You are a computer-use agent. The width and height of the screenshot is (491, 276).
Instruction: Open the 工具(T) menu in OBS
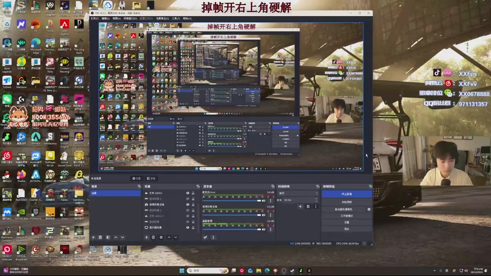click(176, 18)
